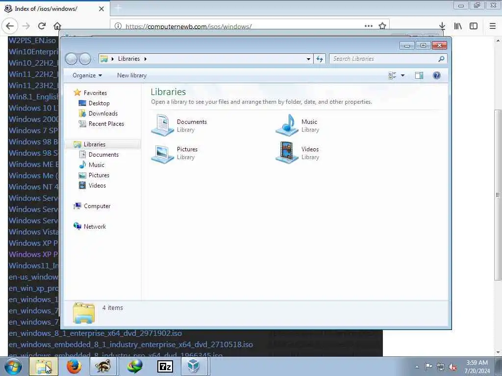Screen dimensions: 502x376
Task: Open the Firefox hamburger menu
Action: (x=493, y=26)
